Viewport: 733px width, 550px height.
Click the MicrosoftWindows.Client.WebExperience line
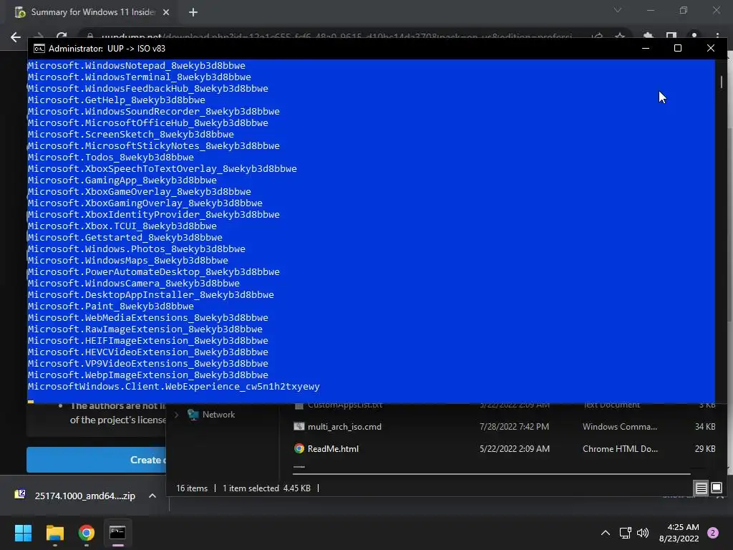173,387
